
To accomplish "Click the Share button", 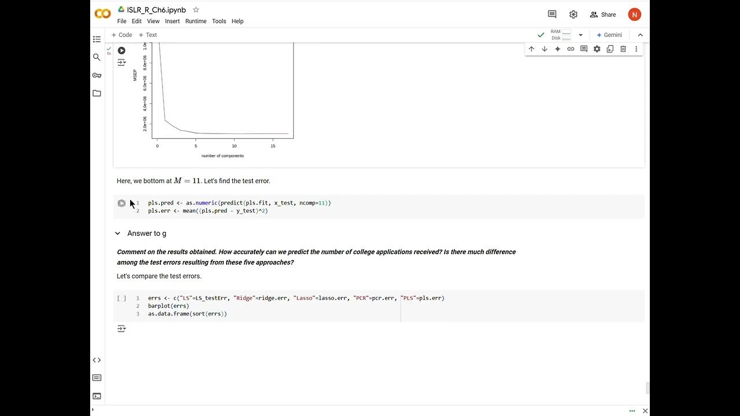I will (x=603, y=14).
